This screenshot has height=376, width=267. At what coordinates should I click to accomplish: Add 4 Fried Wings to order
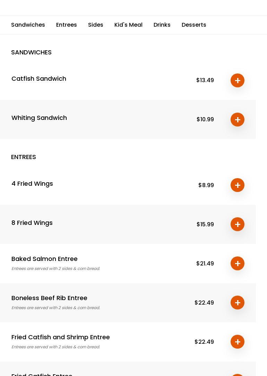(238, 185)
